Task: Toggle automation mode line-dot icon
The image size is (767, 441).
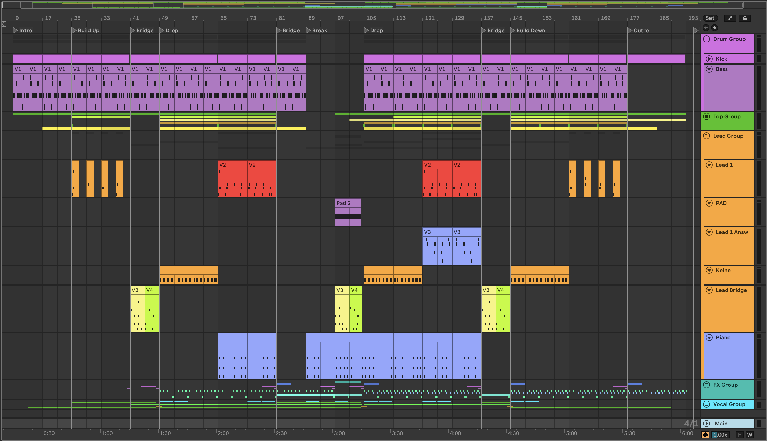Action: click(730, 18)
